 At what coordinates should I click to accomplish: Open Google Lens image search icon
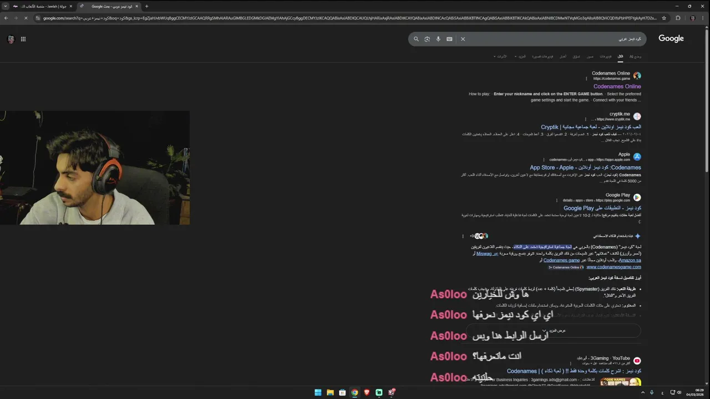pos(427,39)
